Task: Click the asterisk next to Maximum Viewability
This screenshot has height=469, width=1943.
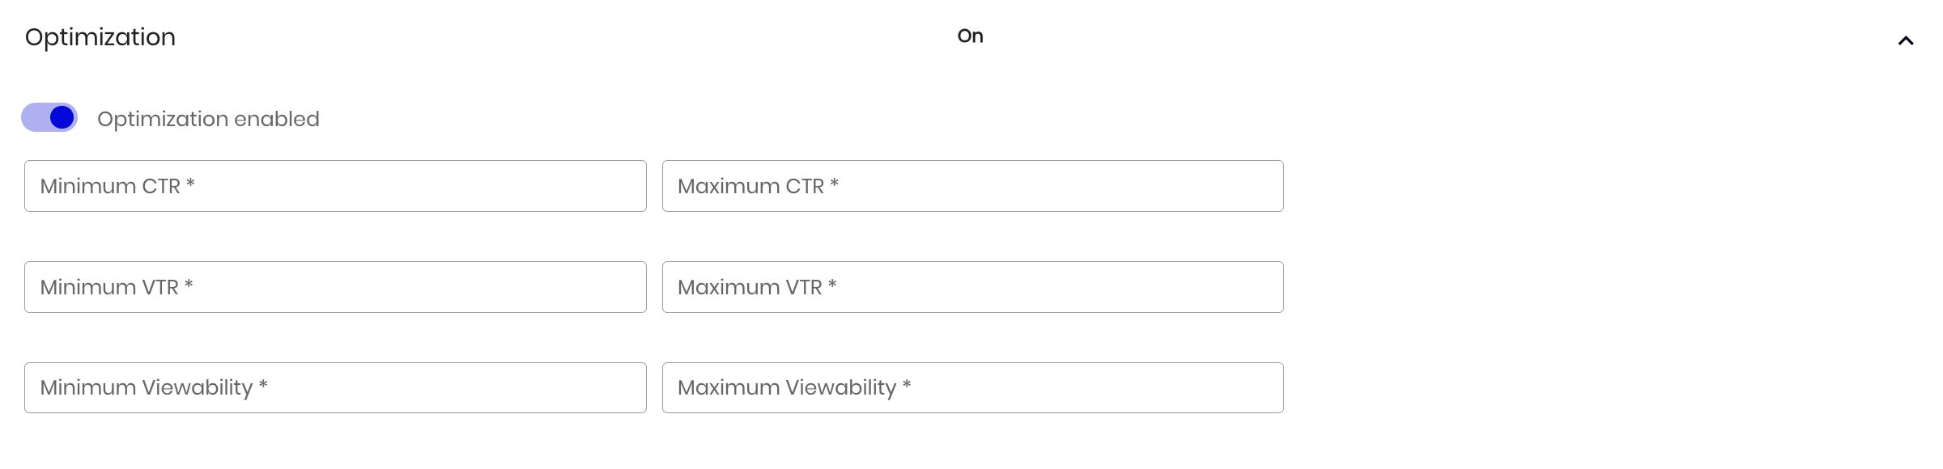Action: click(907, 387)
